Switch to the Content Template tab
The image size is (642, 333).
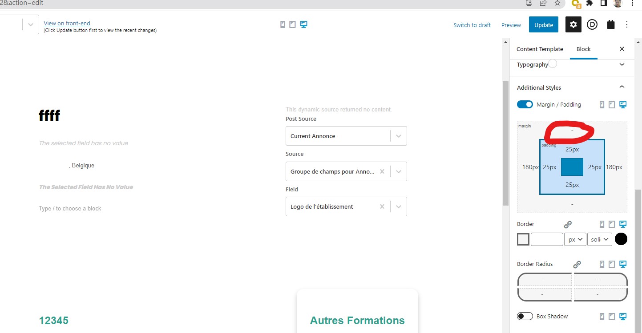coord(540,49)
